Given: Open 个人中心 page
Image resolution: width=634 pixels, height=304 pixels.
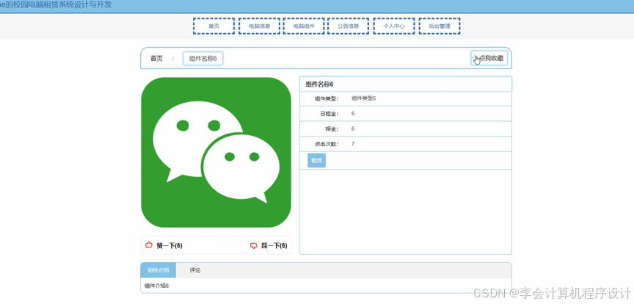Looking at the screenshot, I should [394, 26].
